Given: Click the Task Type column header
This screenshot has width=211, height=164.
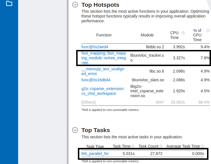Looking at the screenshot, I should point(95,146).
